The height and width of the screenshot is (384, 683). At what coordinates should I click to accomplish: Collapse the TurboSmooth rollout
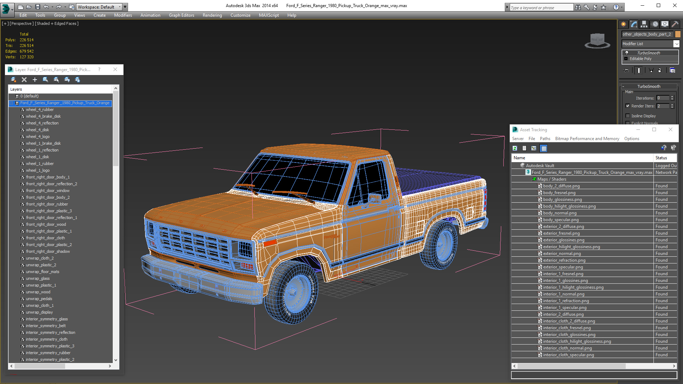(623, 86)
